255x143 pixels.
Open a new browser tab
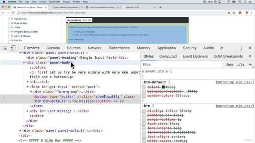pyautogui.click(x=160, y=7)
